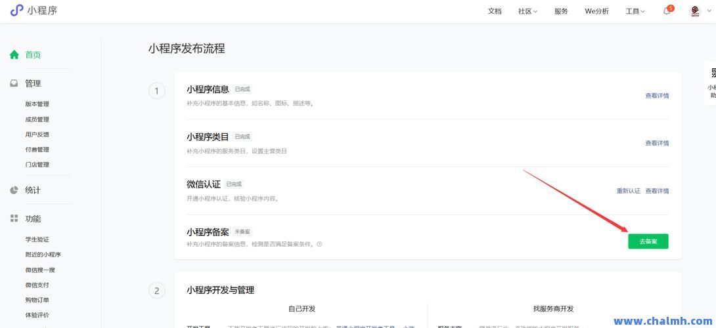This screenshot has height=328, width=716.
Task: Click the 已完成 tag beside 小程序信息
Action: [242, 89]
